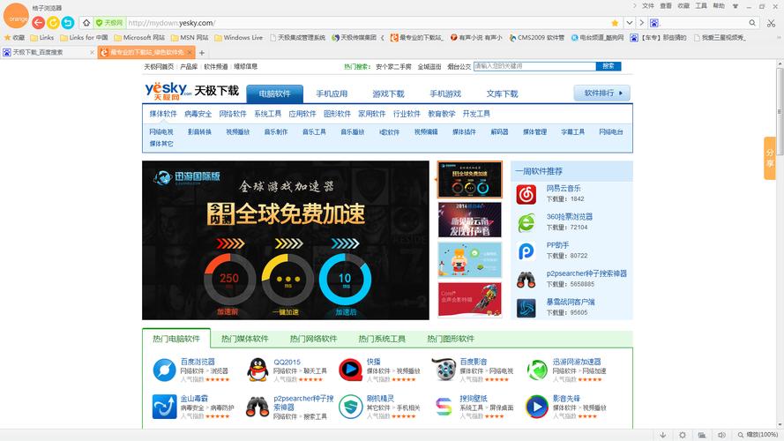
Task: Click the 天极网 verified site badge
Action: point(109,23)
